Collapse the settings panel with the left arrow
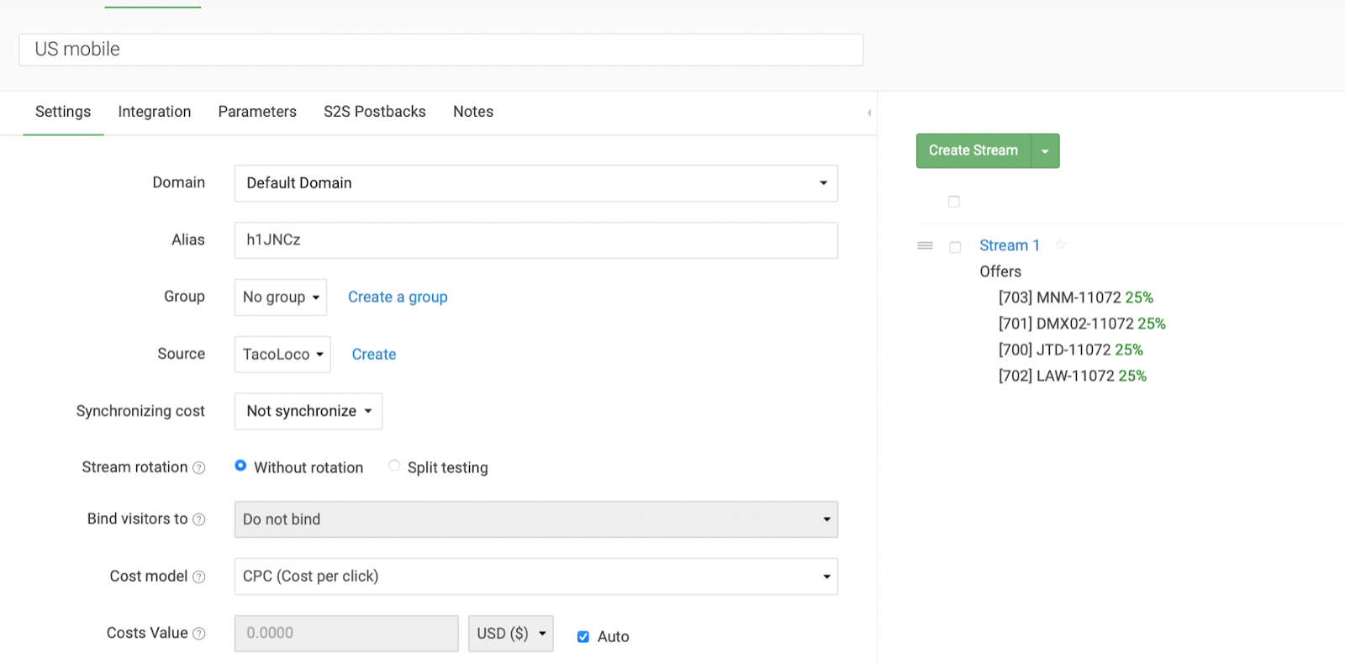 (868, 113)
